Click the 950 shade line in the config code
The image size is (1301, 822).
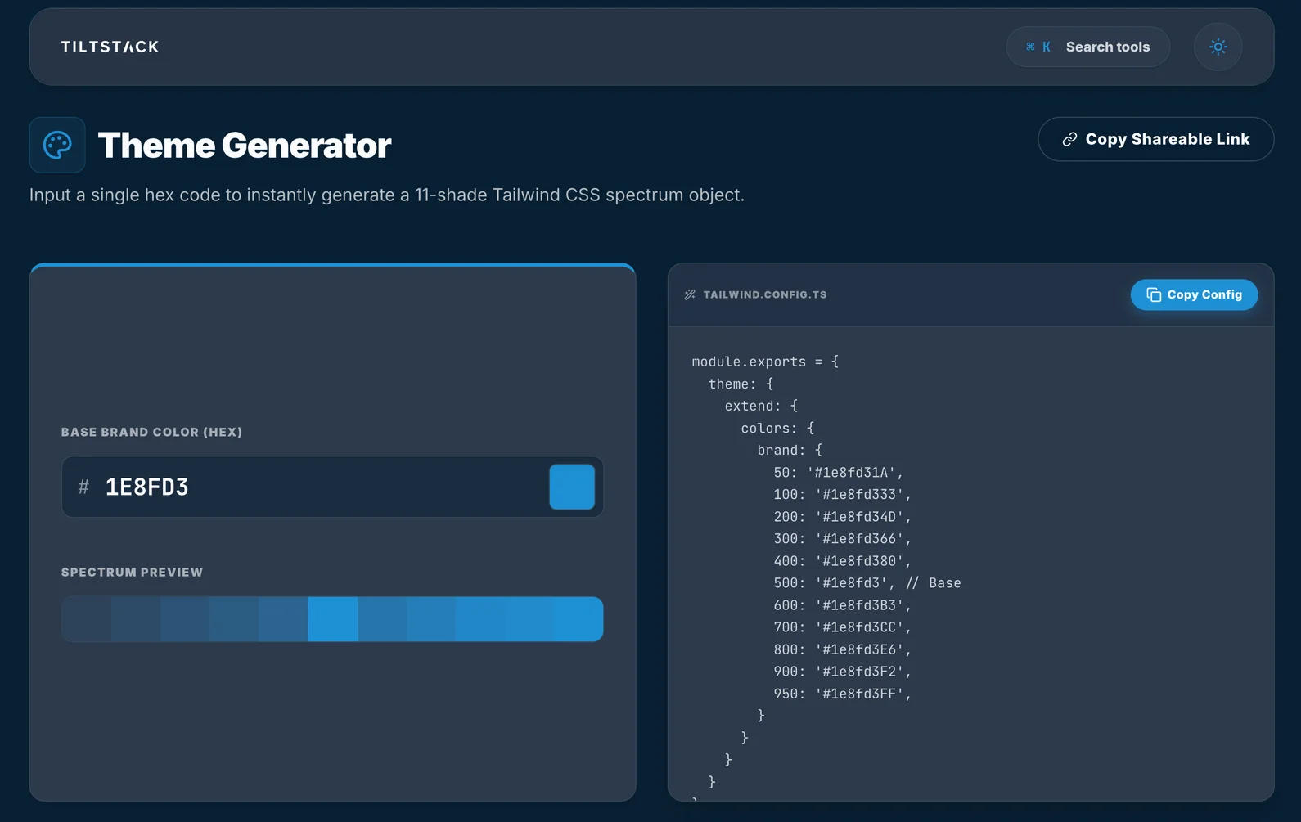point(841,694)
